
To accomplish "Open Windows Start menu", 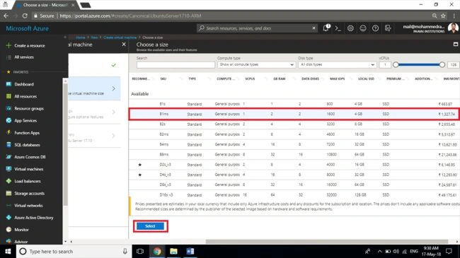I will [x=8, y=251].
